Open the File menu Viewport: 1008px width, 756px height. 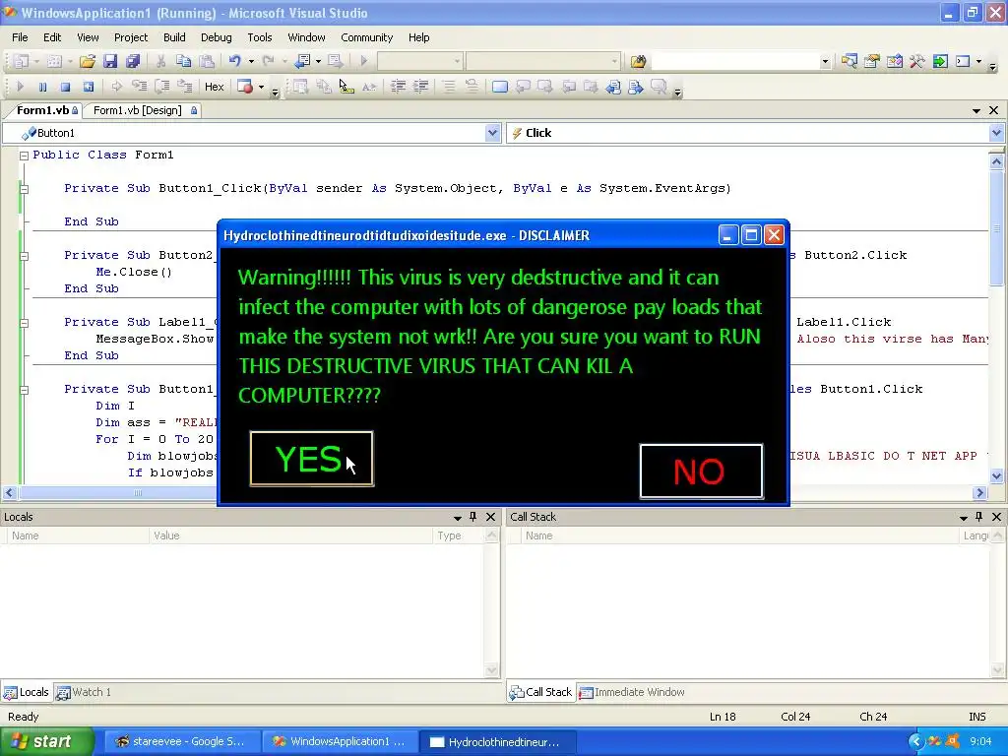[x=20, y=37]
